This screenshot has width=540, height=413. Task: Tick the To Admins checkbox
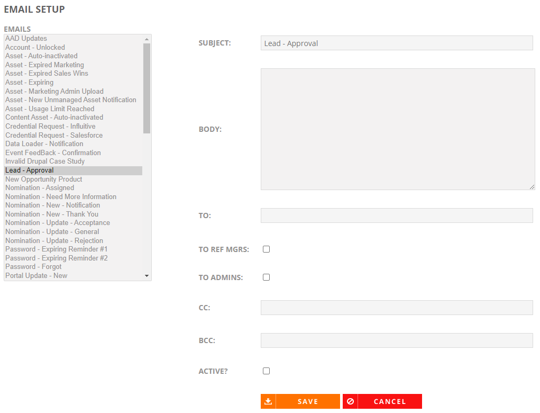coord(266,277)
